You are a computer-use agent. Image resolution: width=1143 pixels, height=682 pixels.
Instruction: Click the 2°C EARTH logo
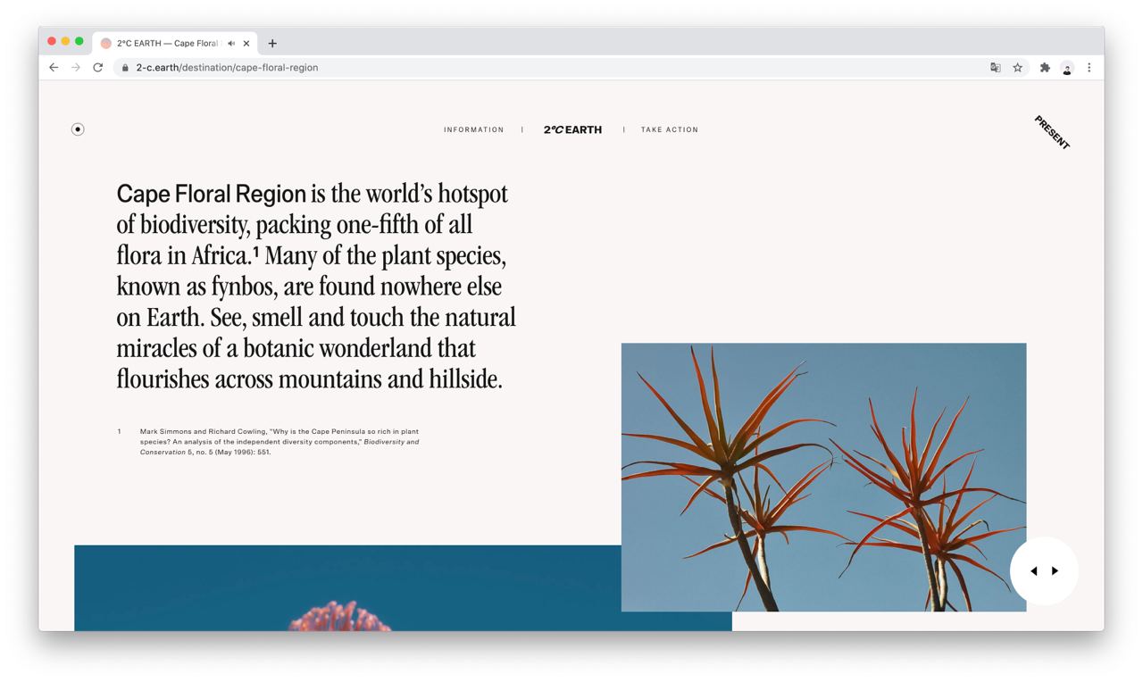(x=572, y=129)
